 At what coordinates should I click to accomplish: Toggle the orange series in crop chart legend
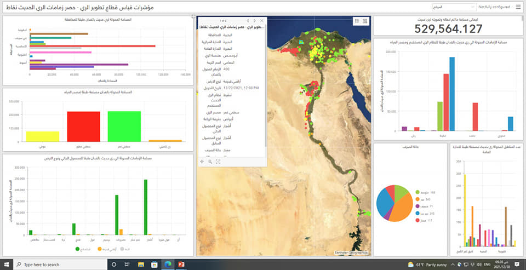click(x=100, y=249)
